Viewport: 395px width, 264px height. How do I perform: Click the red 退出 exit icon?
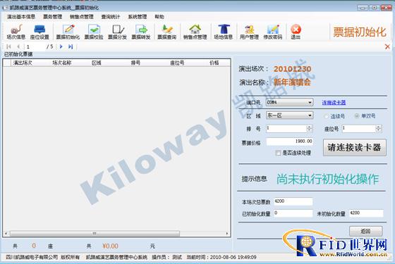(296, 32)
